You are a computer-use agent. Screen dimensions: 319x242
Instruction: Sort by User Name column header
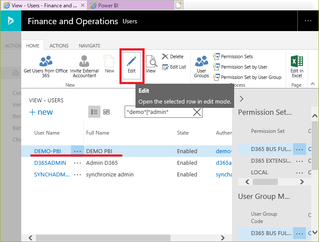47,133
